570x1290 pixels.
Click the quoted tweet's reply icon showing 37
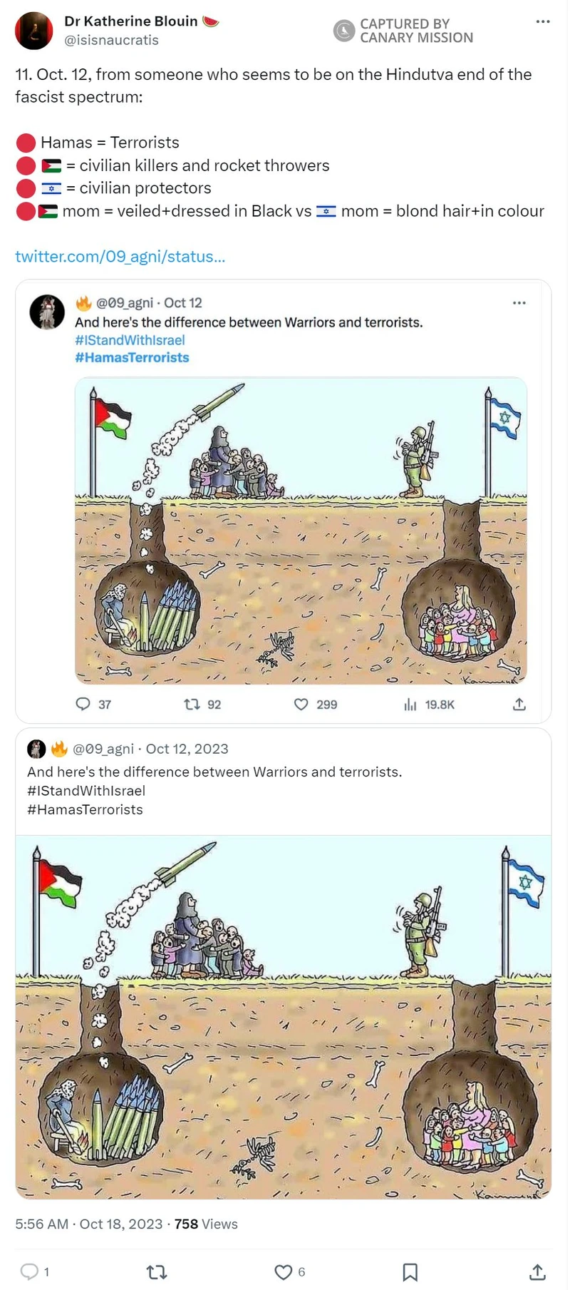pyautogui.click(x=83, y=704)
